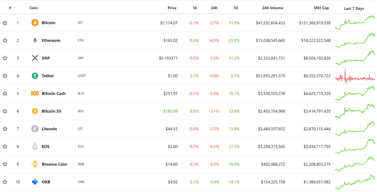Image resolution: width=377 pixels, height=192 pixels.
Task: Open the Litecoin name link
Action: pos(49,129)
